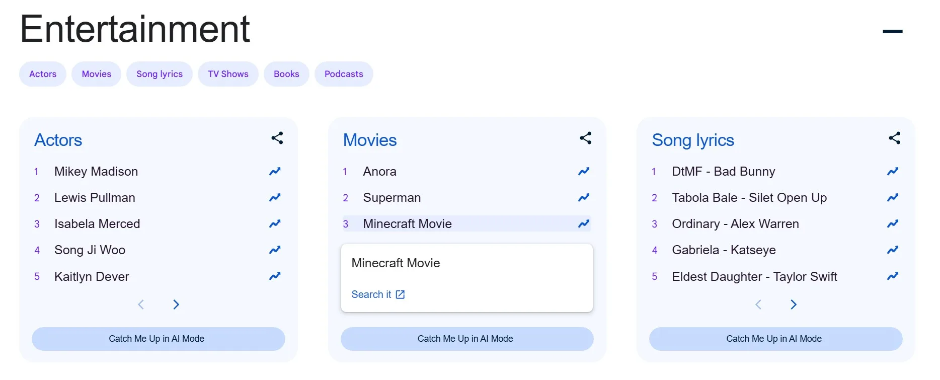Go to next page of Song lyrics list

tap(794, 305)
